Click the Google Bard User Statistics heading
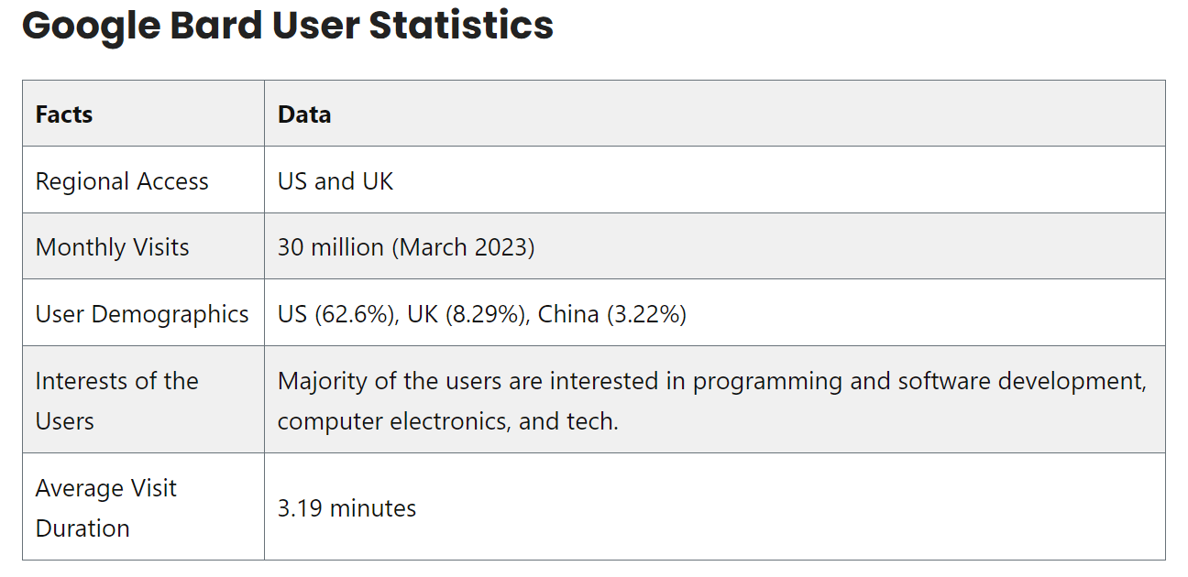 (x=287, y=27)
